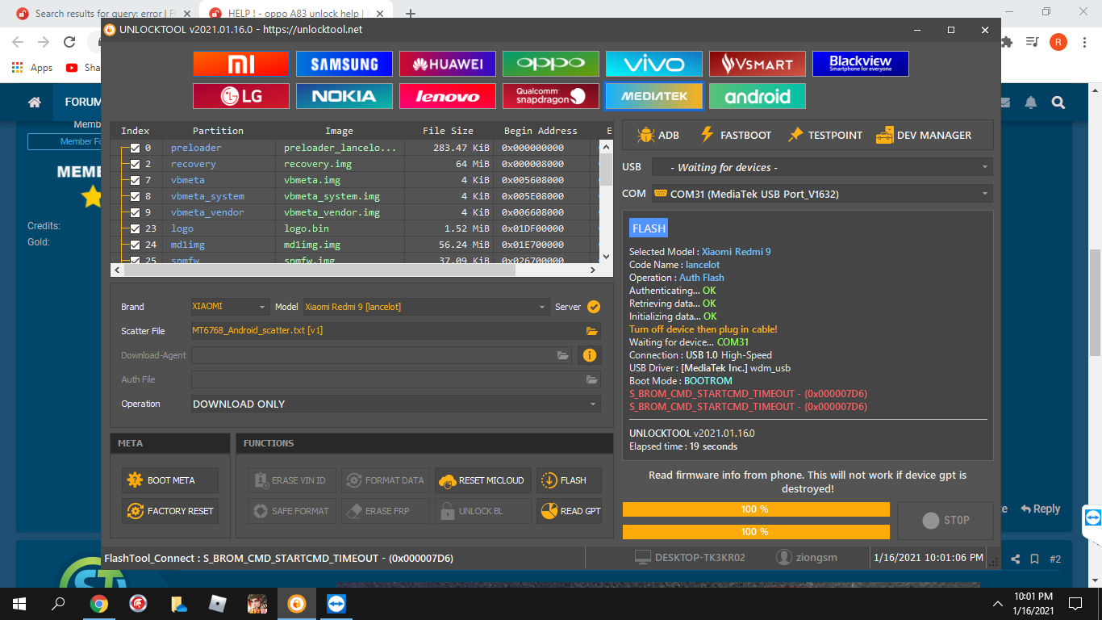1102x620 pixels.
Task: Select the Lenovo brand tile
Action: (x=447, y=96)
